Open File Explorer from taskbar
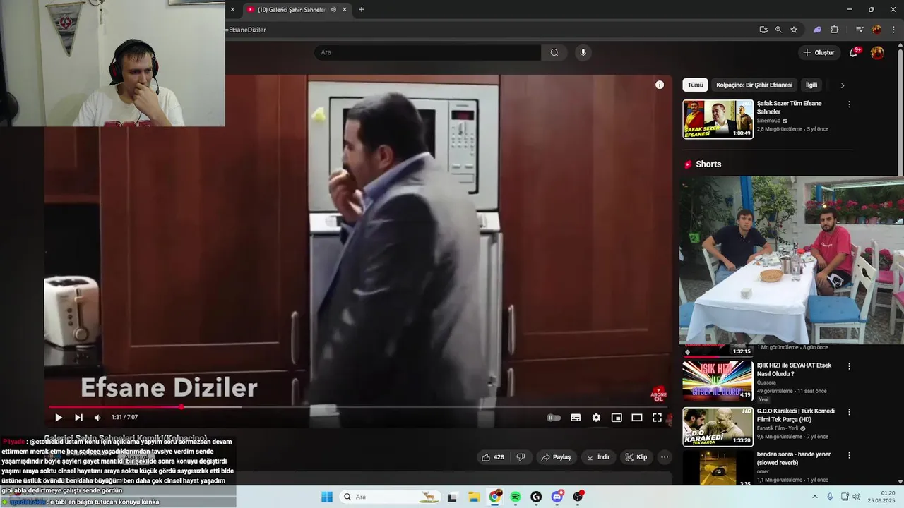 point(474,497)
